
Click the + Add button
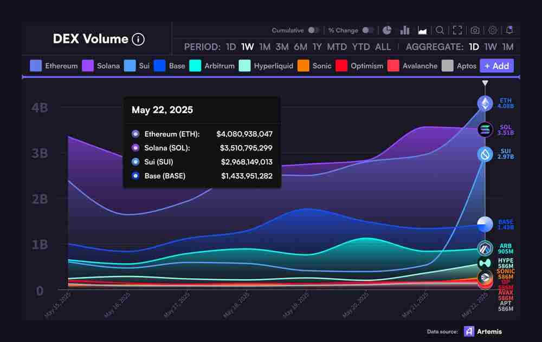[496, 66]
